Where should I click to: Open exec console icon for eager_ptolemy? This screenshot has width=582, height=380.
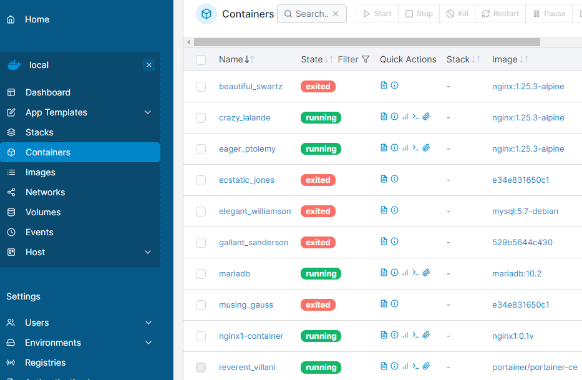[x=415, y=148]
